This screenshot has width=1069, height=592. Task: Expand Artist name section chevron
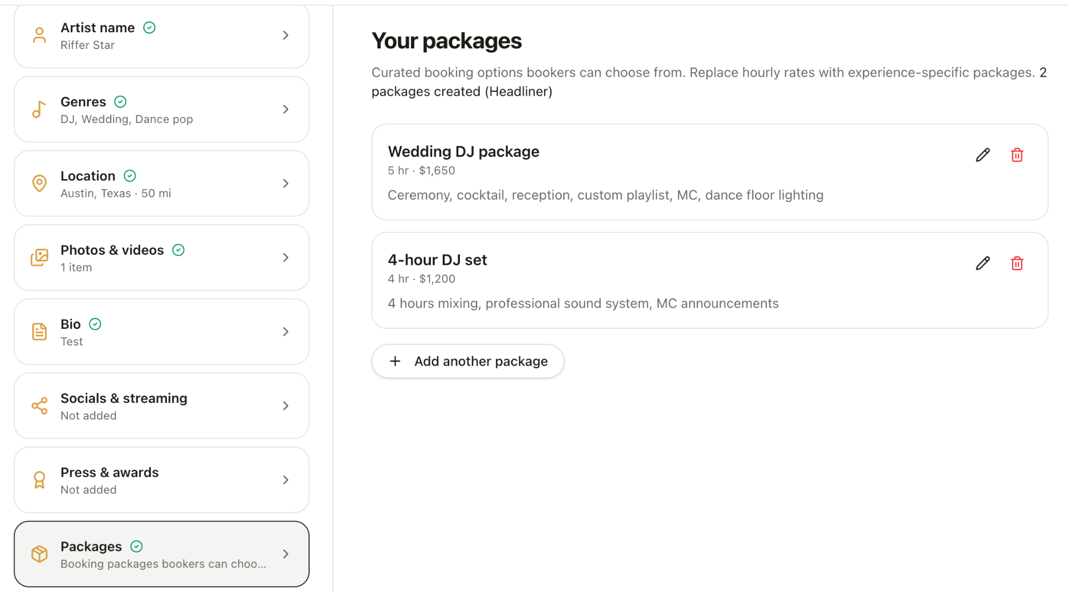click(x=286, y=35)
